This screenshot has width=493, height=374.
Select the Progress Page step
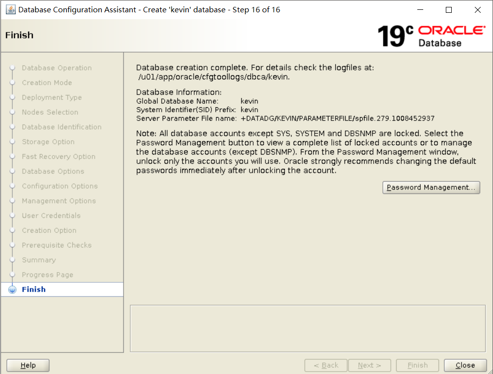48,275
